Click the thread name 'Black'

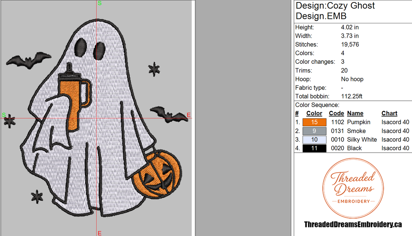(354, 148)
